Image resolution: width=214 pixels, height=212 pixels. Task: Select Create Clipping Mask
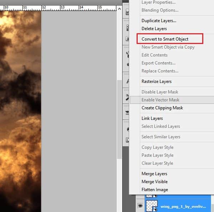[x=162, y=108]
